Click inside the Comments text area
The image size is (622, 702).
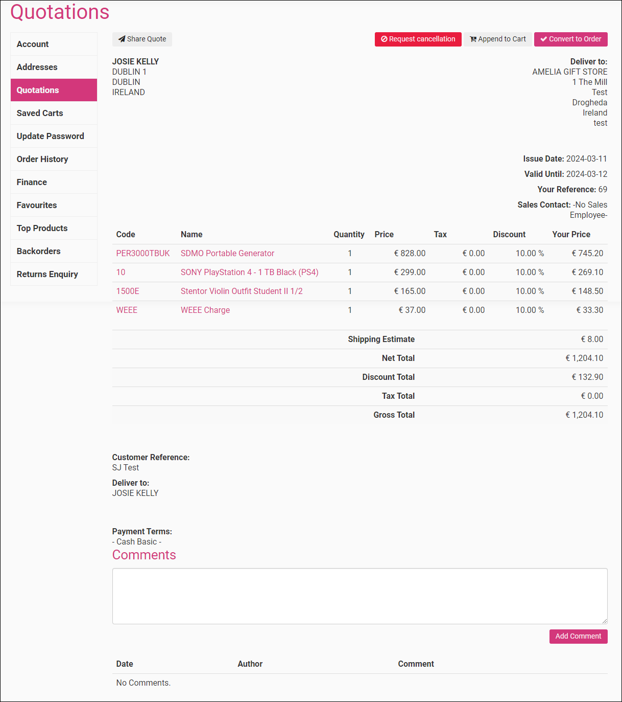360,596
